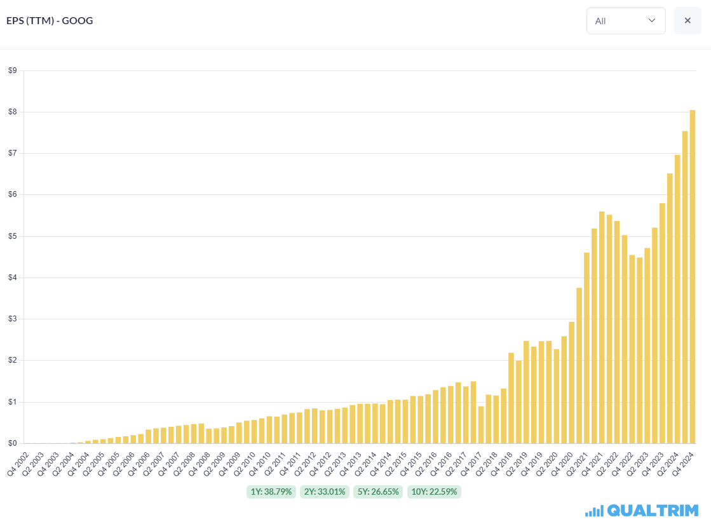Click the Q2 2006 axis label
711x529 pixels.
[x=123, y=464]
